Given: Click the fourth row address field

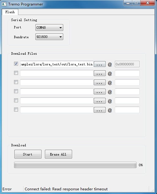Looking at the screenshot, I should (127, 92).
